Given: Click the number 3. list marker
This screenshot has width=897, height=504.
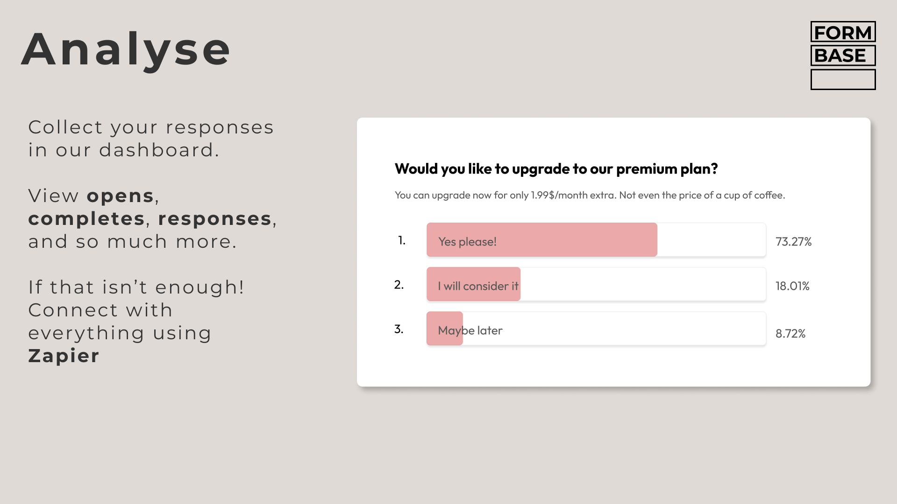Looking at the screenshot, I should click(399, 329).
